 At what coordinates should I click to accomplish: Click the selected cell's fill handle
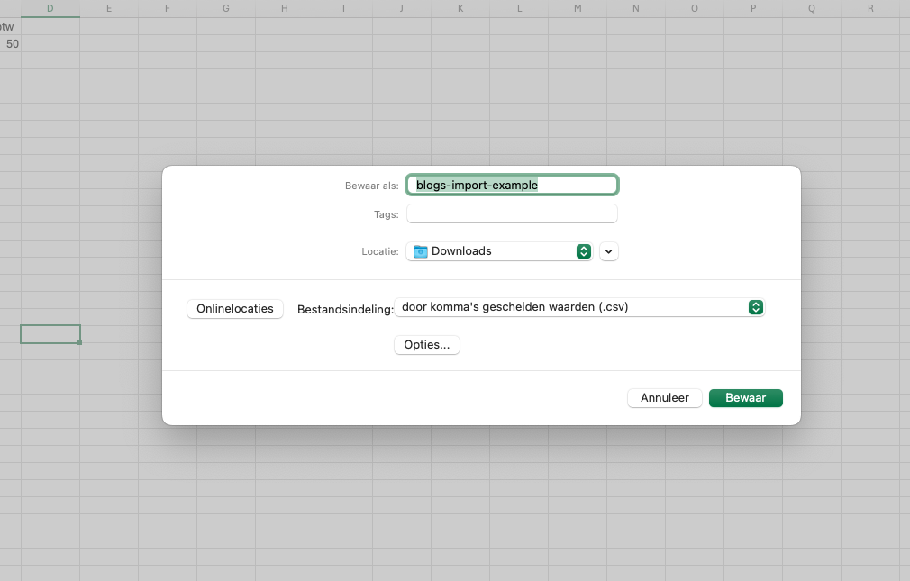pos(79,342)
